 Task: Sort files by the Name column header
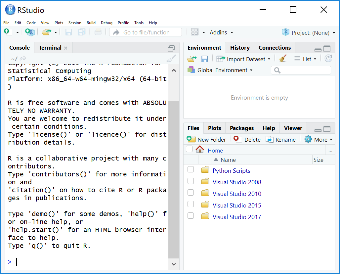[x=262, y=160]
